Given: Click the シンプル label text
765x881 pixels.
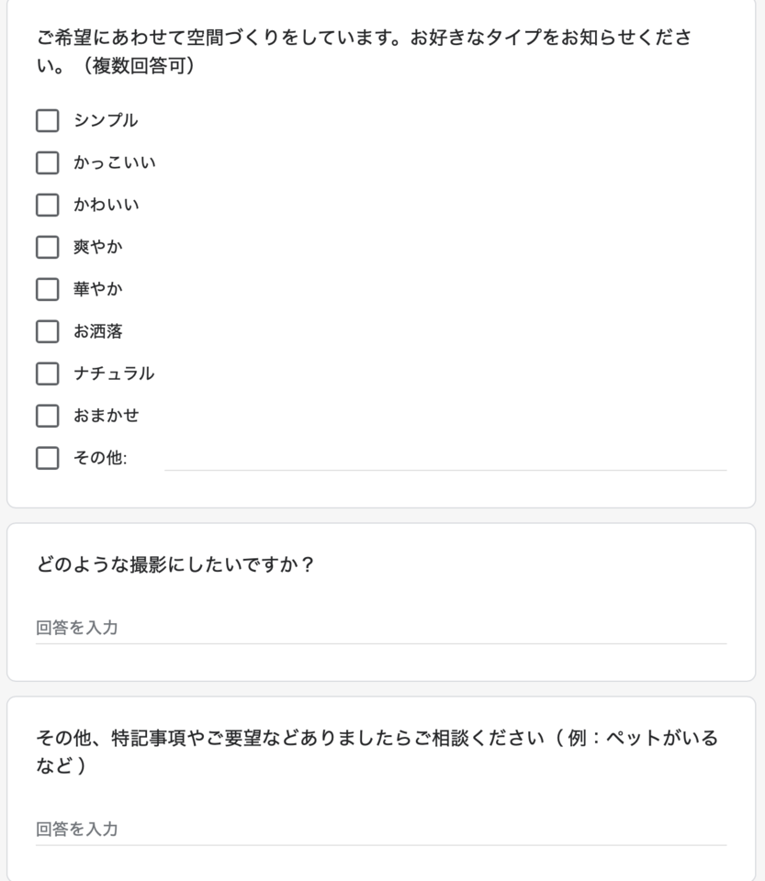Looking at the screenshot, I should [x=106, y=120].
